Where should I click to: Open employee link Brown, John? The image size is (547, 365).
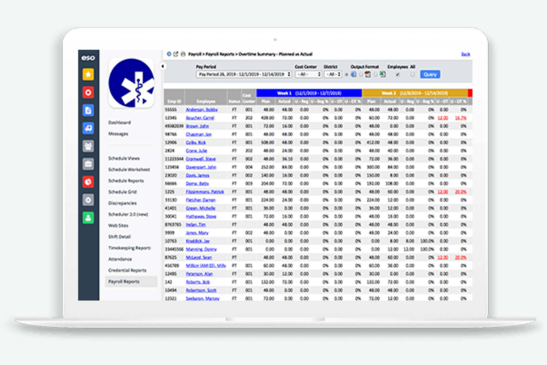(x=197, y=126)
